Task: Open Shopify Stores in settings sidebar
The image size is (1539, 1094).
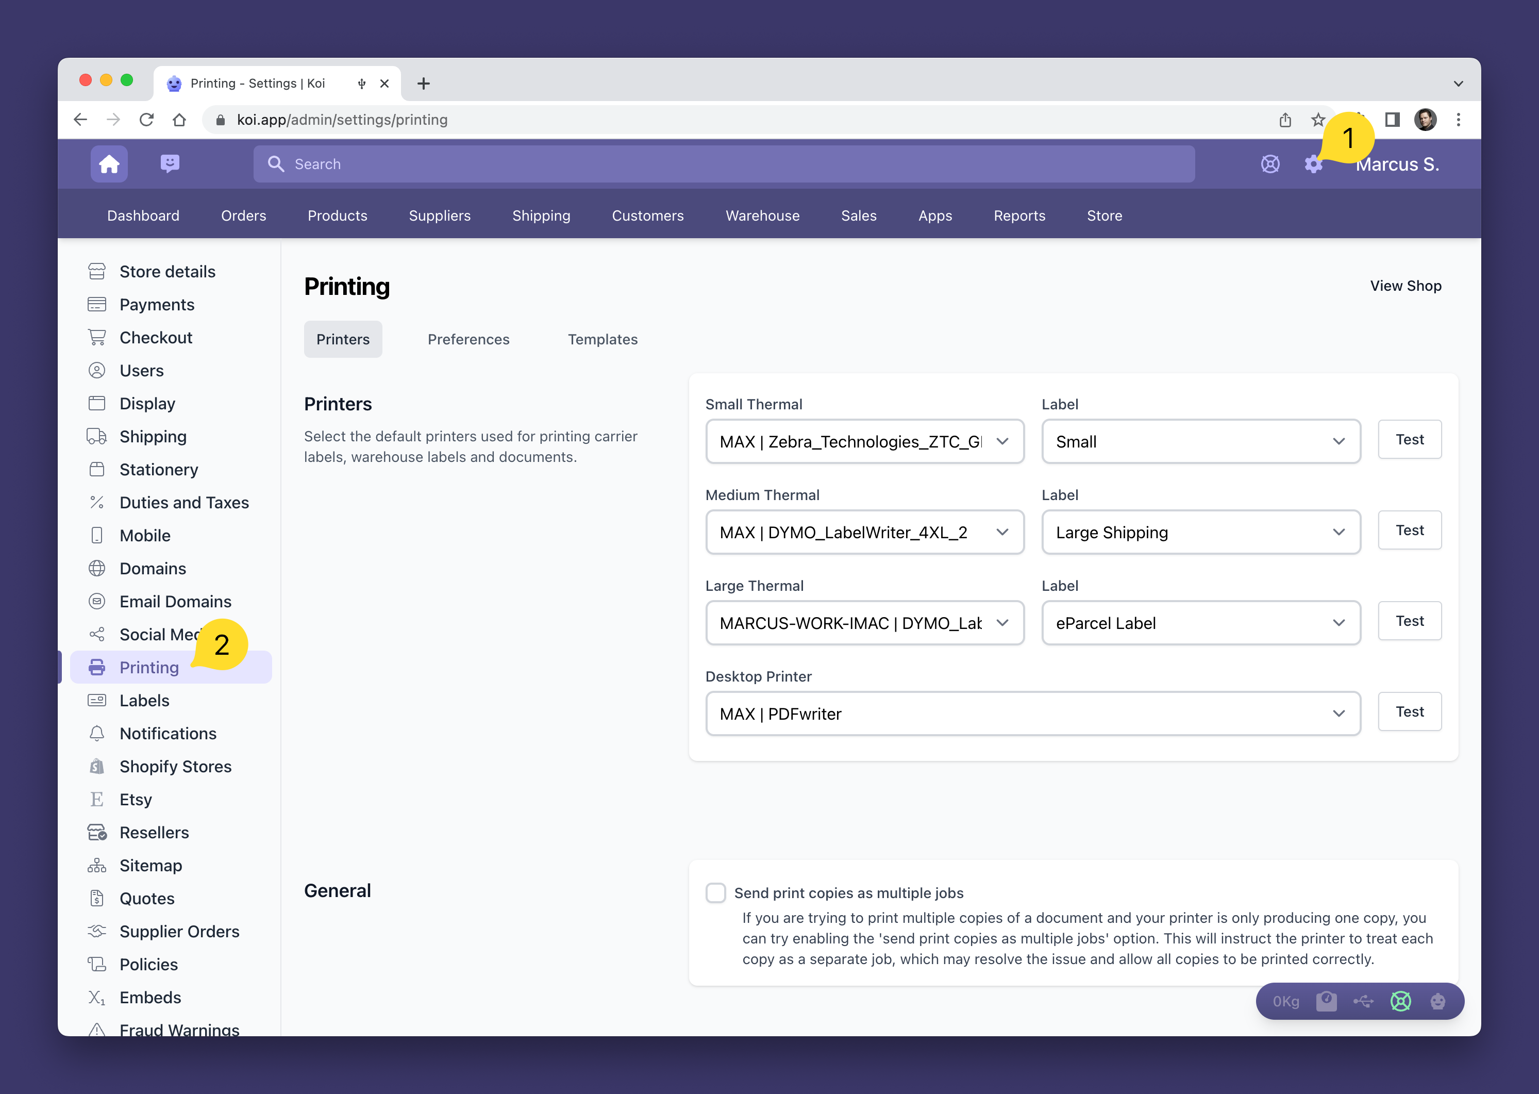Action: click(175, 767)
